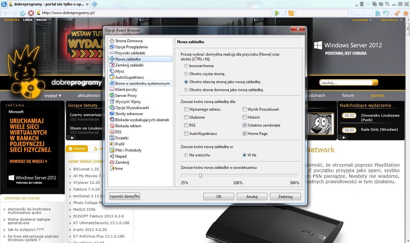Click the LOGOWANIE link on the page

click(360, 20)
